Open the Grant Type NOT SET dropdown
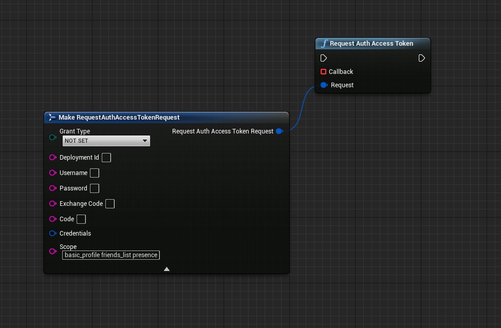The height and width of the screenshot is (328, 501). pyautogui.click(x=106, y=141)
